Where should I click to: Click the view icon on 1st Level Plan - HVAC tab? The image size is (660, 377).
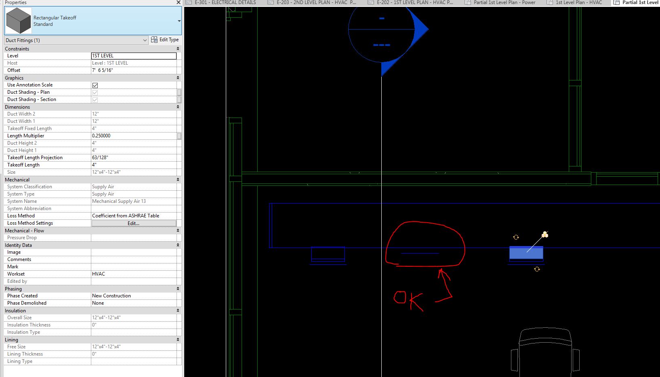click(549, 2)
